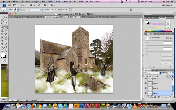176x110 pixels.
Task: Select the Path Selection tool
Action: (2, 44)
